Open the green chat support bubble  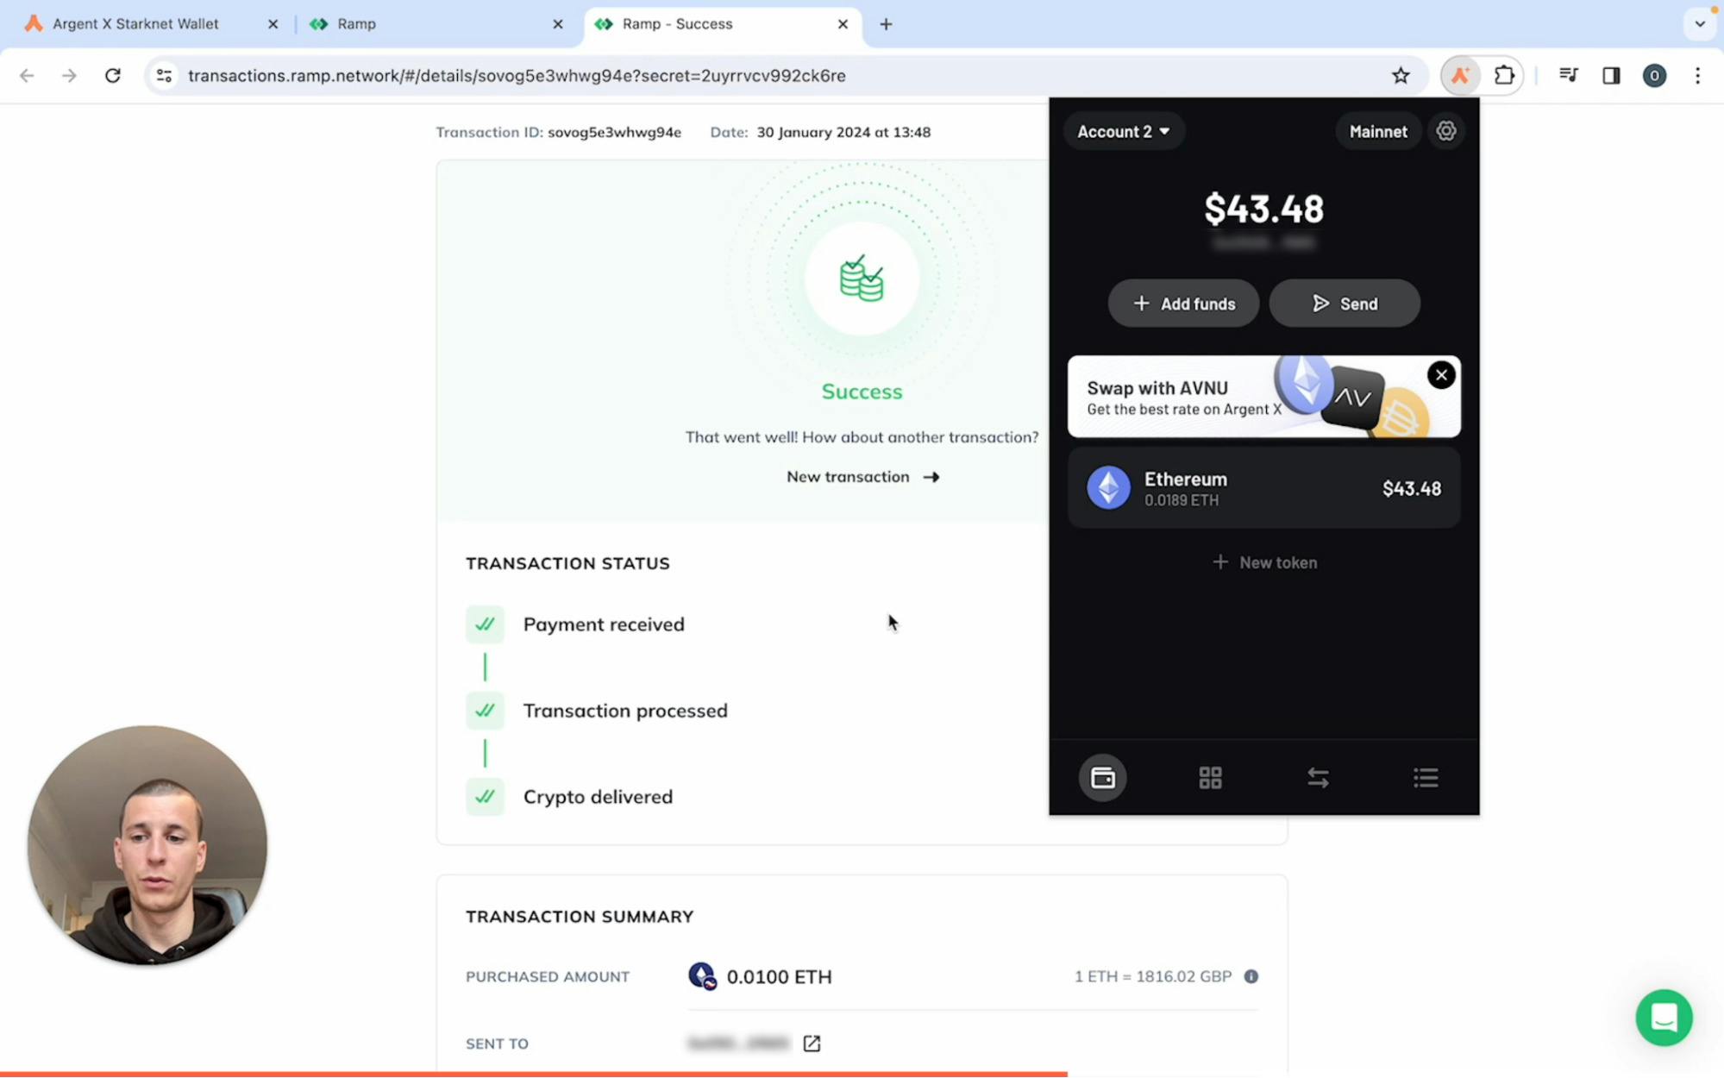(x=1664, y=1018)
